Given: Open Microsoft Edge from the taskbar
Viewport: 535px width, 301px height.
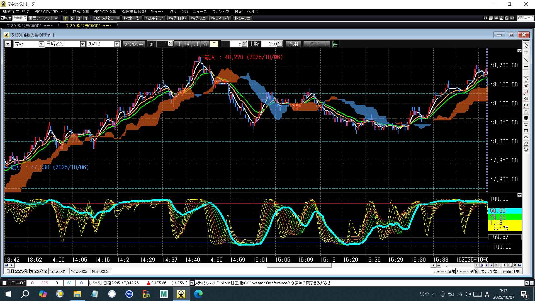Looking at the screenshot, I should pos(198,294).
